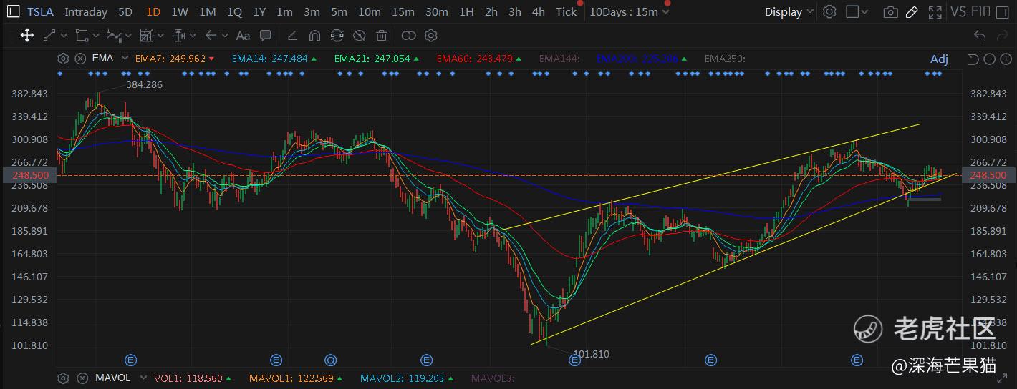
Task: Remove the EMA indicator with X icon
Action: (x=80, y=59)
